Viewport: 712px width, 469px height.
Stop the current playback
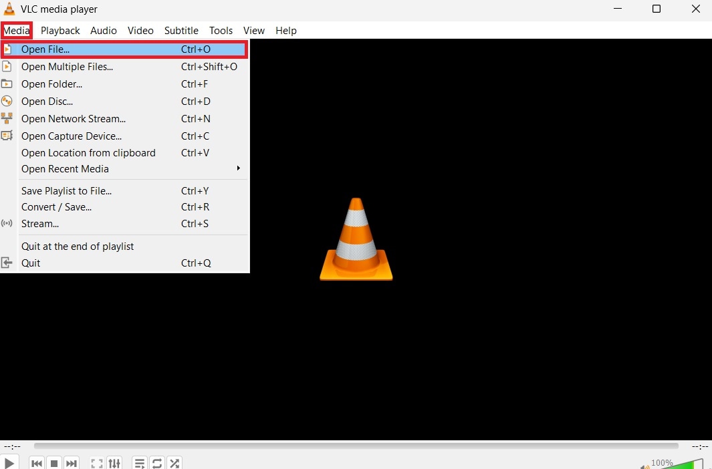(x=54, y=463)
